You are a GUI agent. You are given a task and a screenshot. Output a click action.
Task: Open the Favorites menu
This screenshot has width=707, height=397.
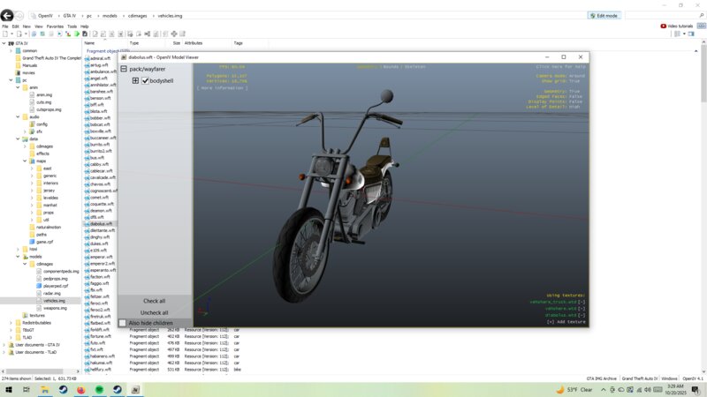click(x=54, y=26)
